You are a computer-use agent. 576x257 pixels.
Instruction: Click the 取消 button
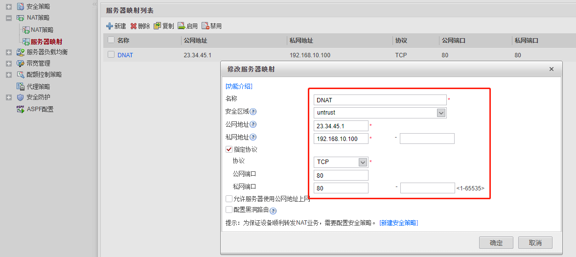click(x=535, y=243)
